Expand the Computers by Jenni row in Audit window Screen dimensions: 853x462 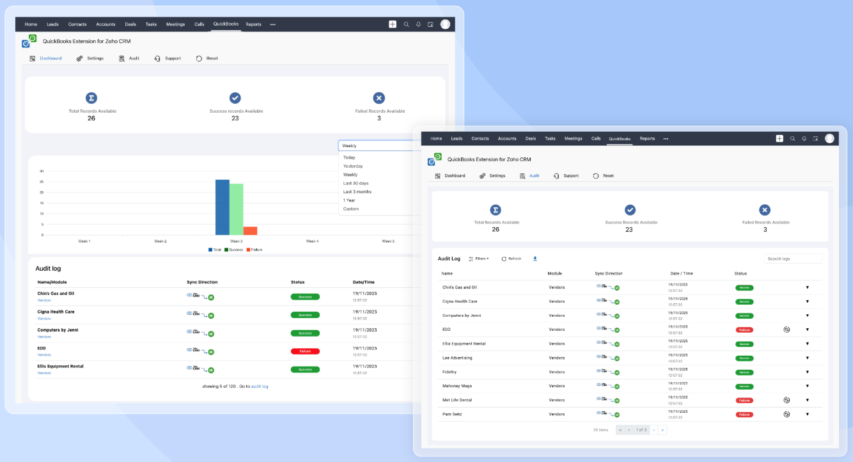[x=807, y=315]
